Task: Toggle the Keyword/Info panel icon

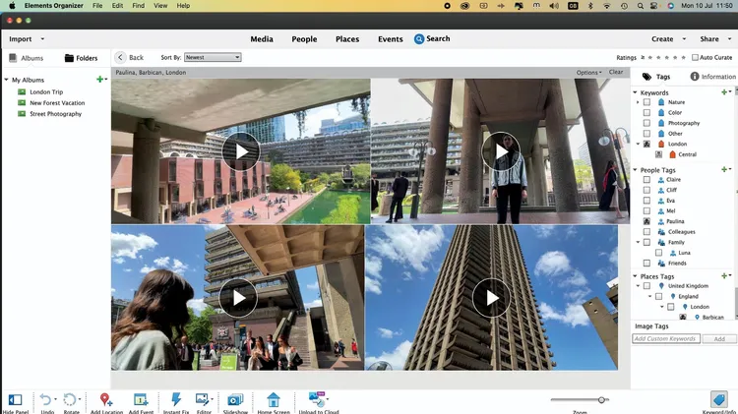Action: [718, 400]
